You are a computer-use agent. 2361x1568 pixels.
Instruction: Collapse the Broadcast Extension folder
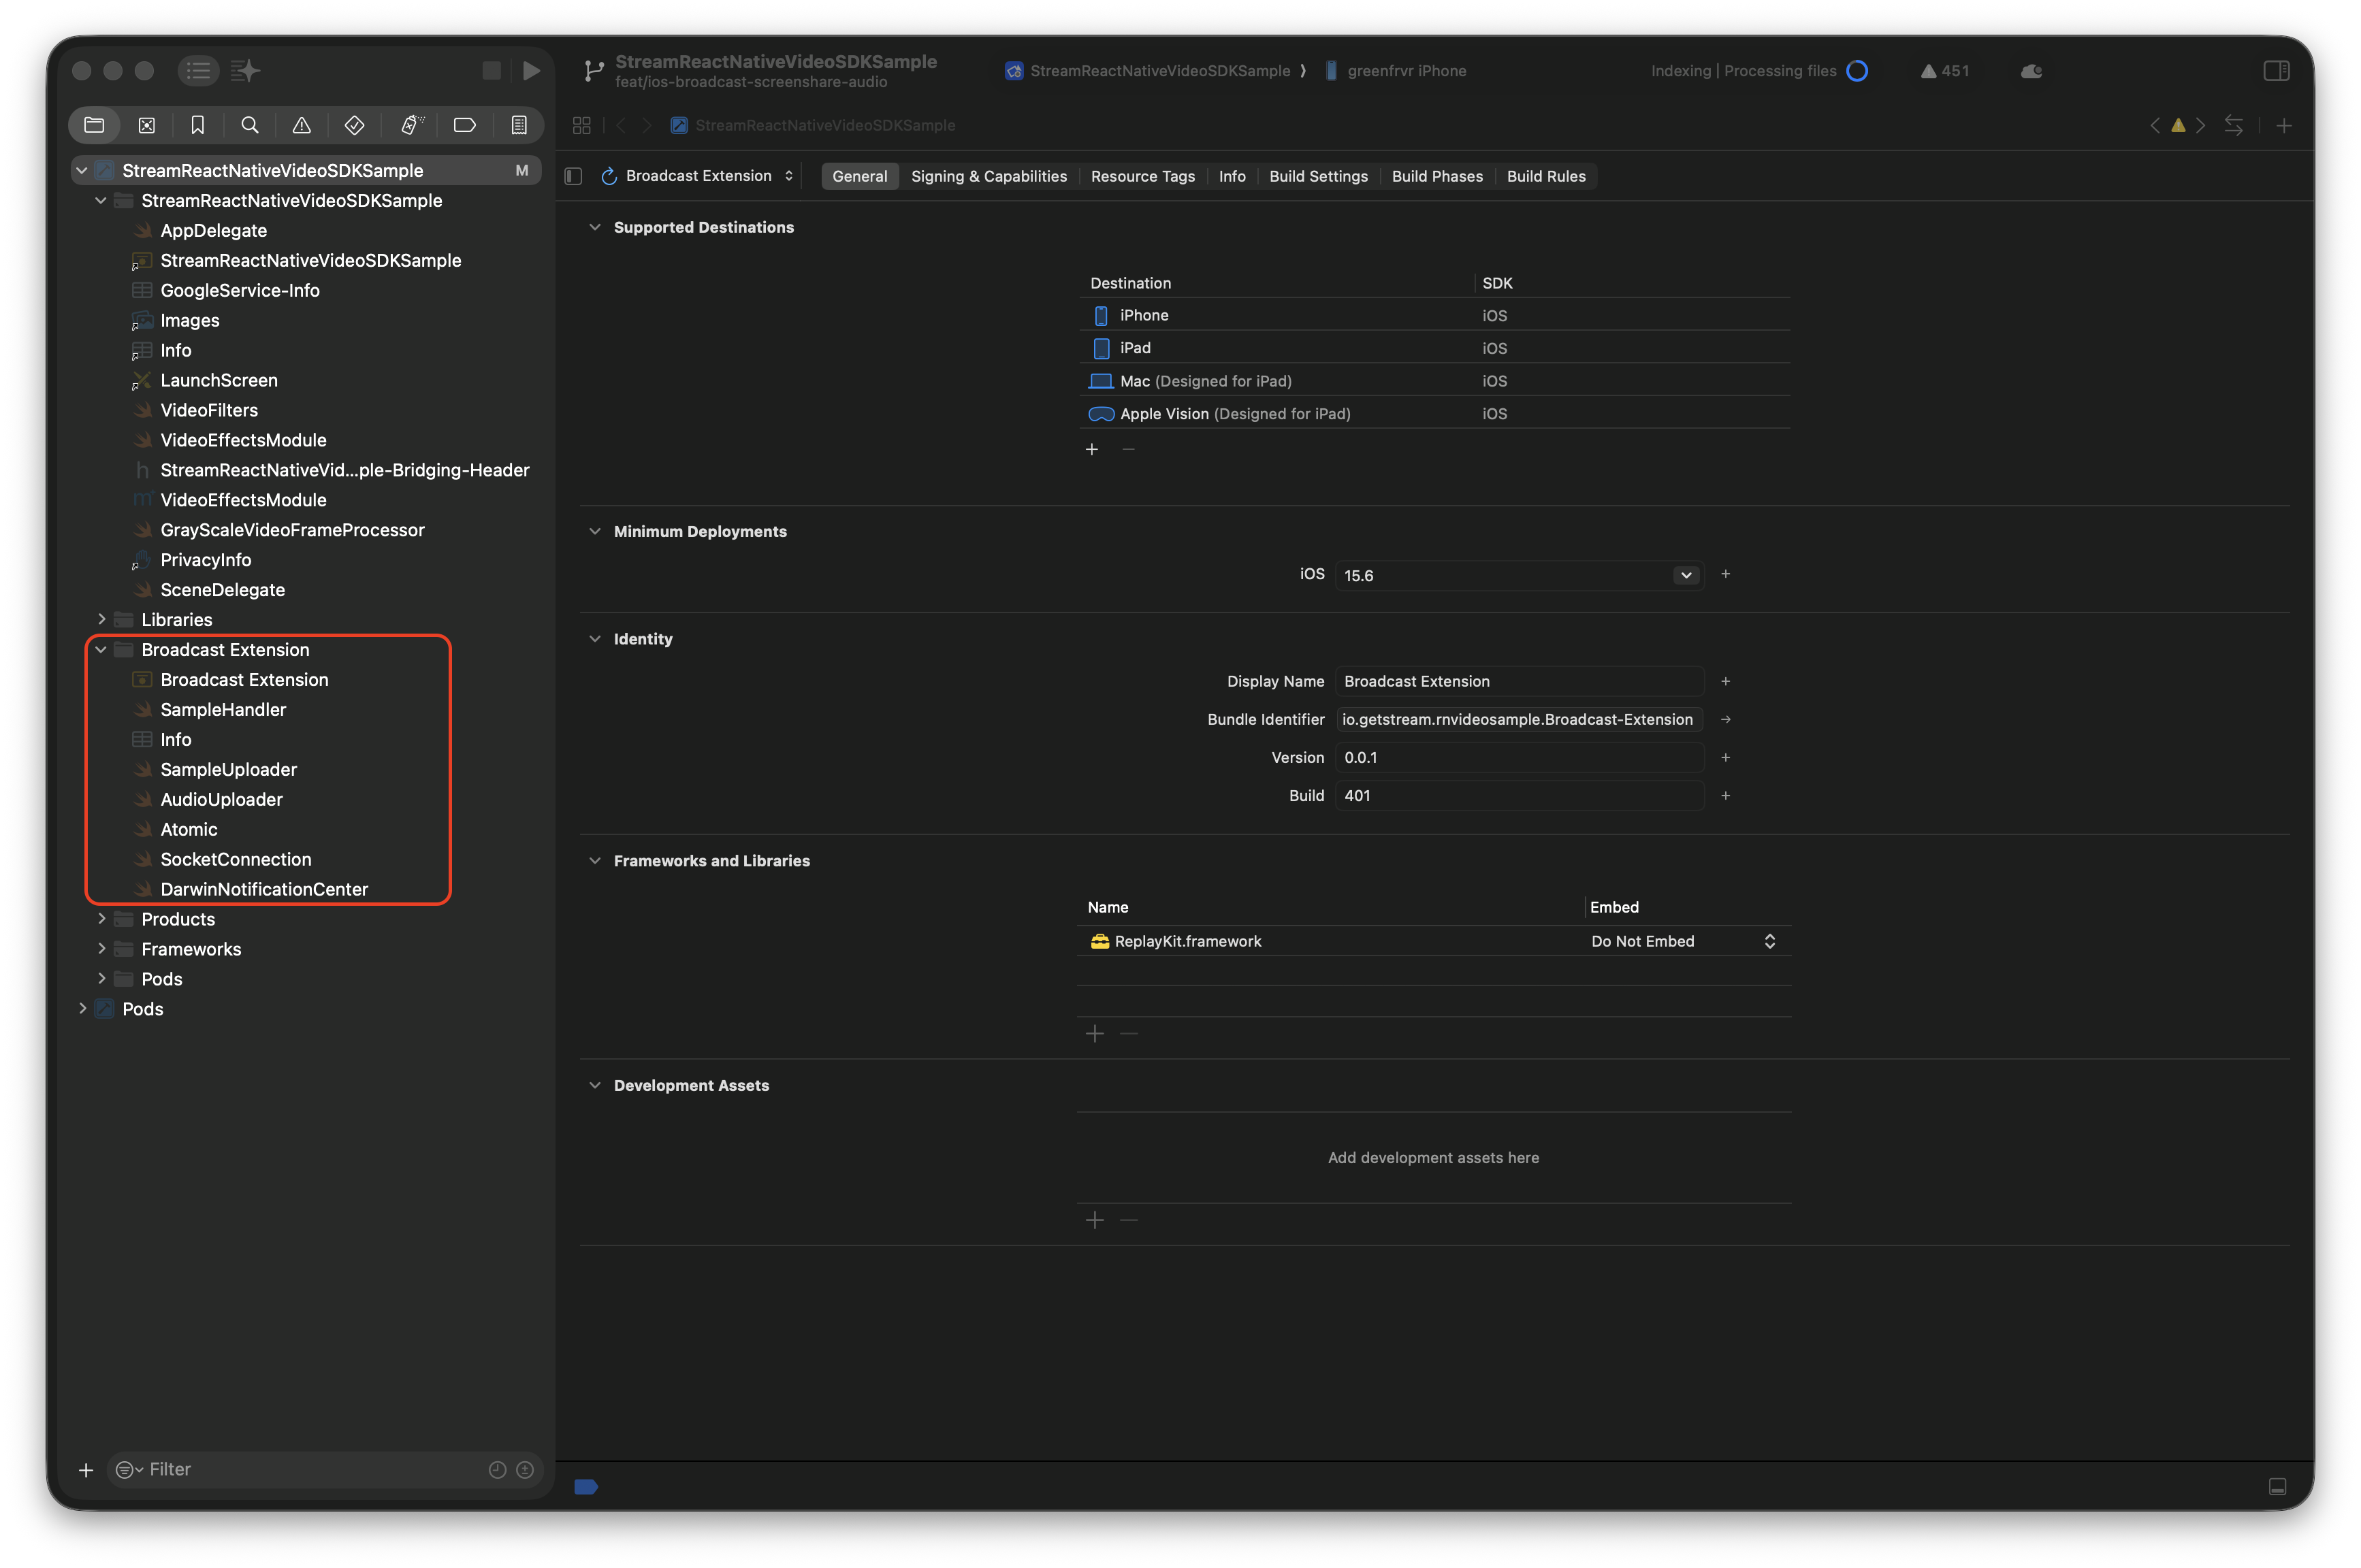coord(101,650)
